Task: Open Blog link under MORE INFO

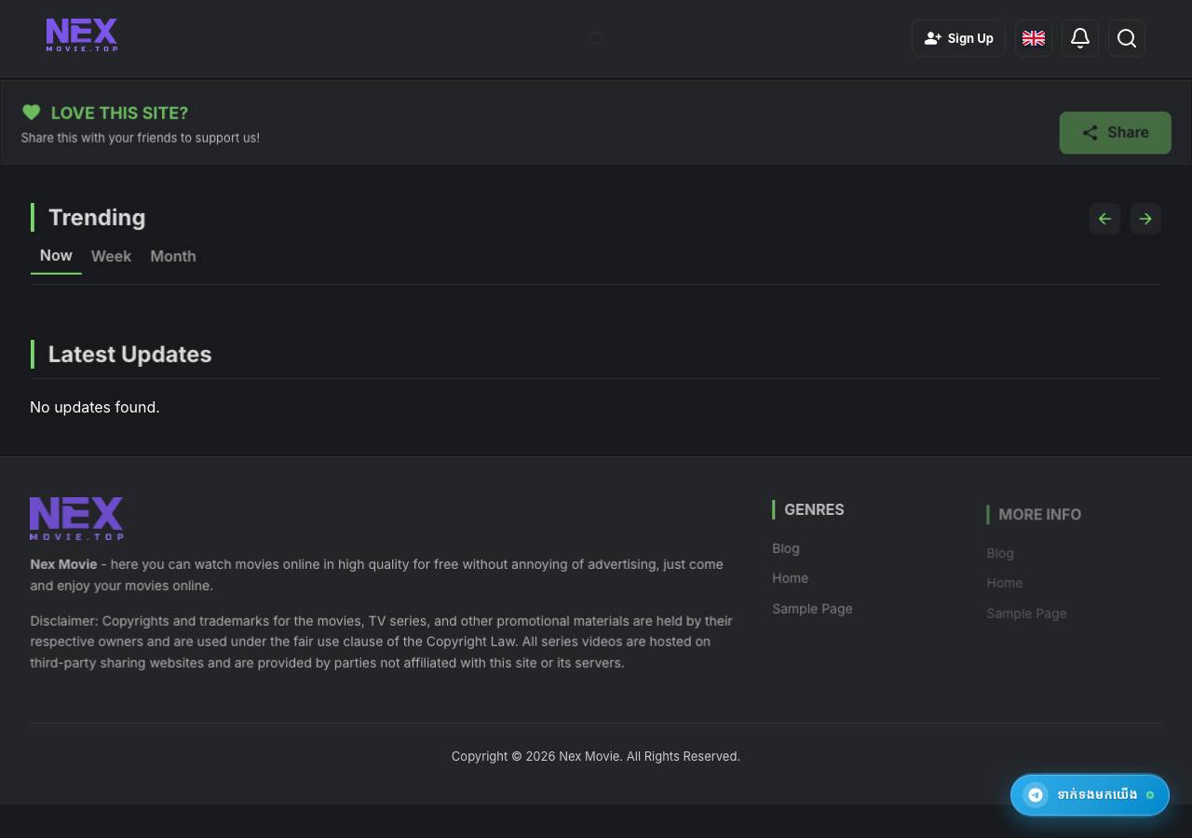Action: click(x=1000, y=553)
